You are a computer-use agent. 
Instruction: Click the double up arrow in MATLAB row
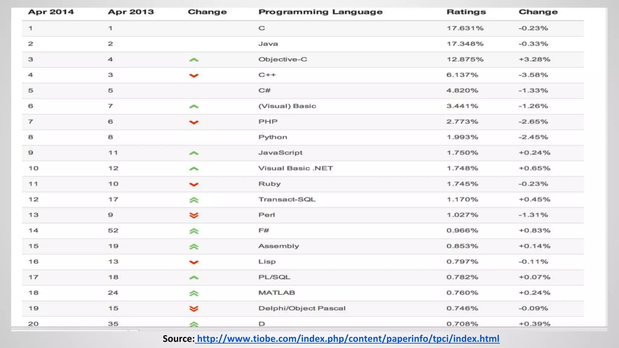click(x=194, y=293)
